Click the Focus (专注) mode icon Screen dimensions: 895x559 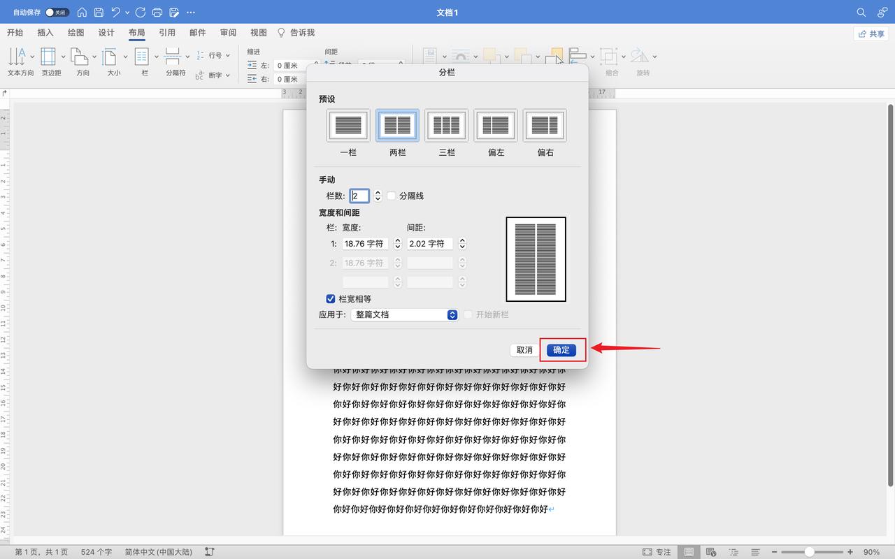pyautogui.click(x=647, y=552)
